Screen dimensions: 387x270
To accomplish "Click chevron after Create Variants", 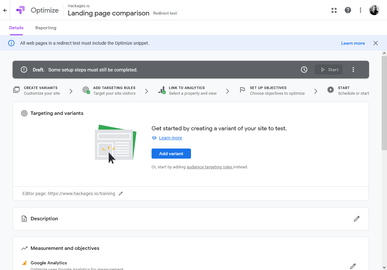I will pos(71,91).
